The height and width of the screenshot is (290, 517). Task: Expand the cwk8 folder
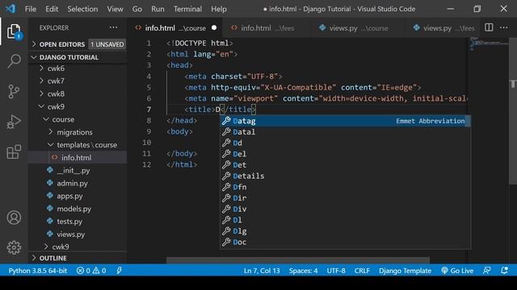(78, 93)
